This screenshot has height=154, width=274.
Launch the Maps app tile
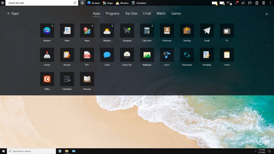point(87,30)
